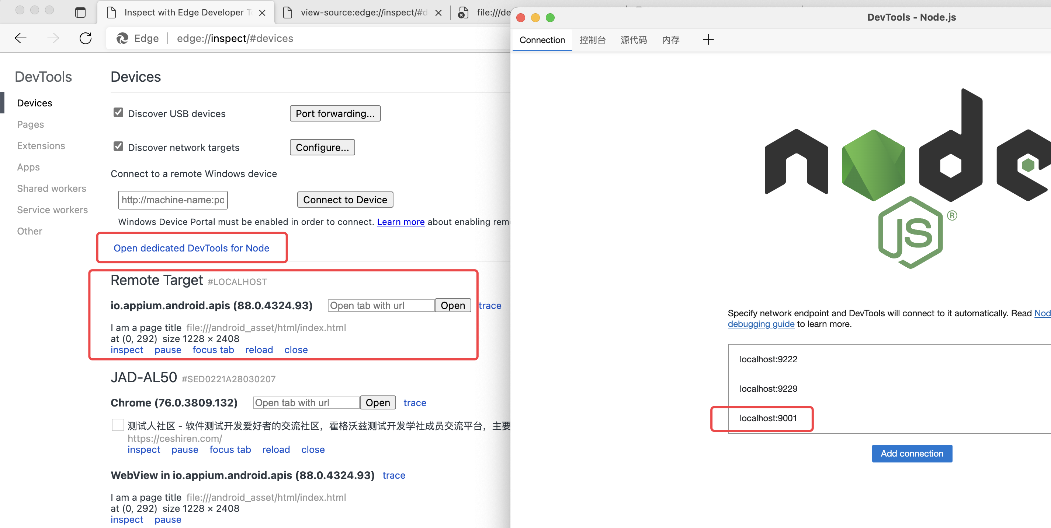Close the view-source tab
Screen dimensions: 1051x528
click(x=438, y=13)
